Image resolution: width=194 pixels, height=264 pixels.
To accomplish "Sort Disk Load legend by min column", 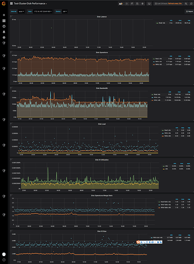I will click(177, 128).
